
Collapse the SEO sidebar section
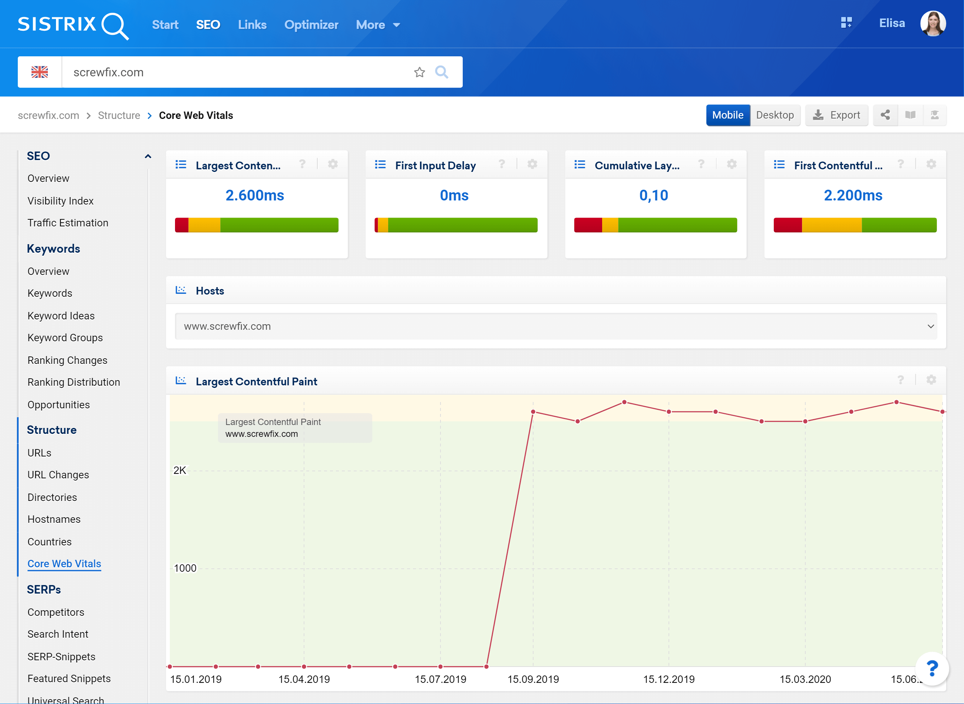pyautogui.click(x=148, y=156)
